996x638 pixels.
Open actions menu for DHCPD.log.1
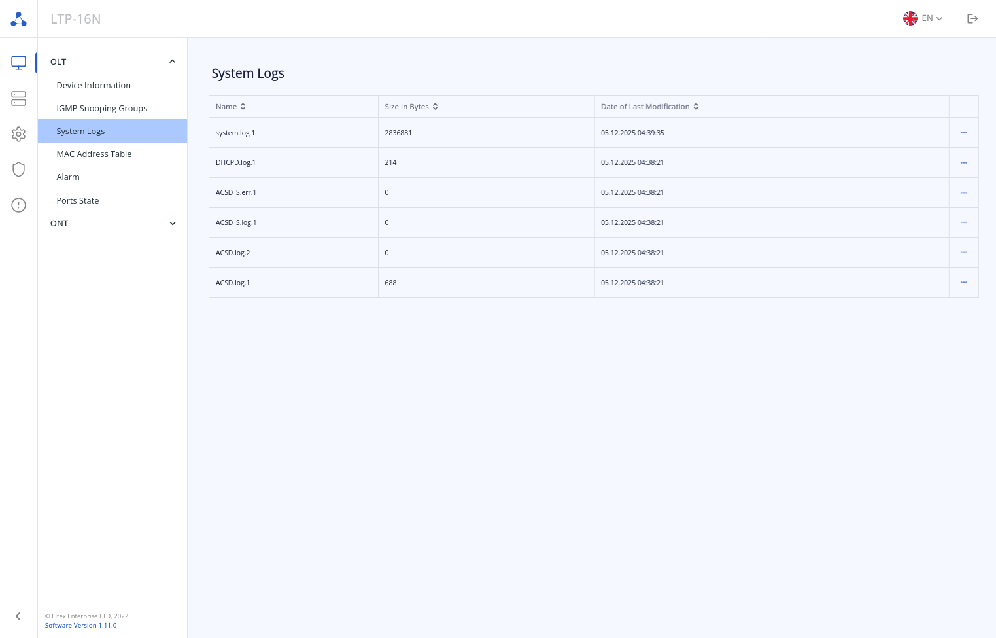[963, 163]
